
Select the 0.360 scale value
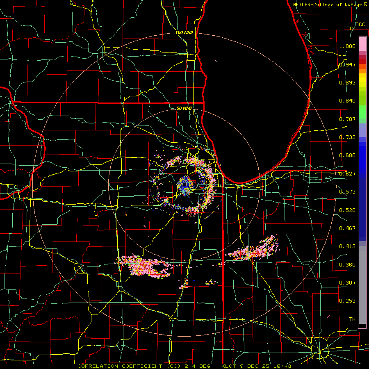point(347,265)
